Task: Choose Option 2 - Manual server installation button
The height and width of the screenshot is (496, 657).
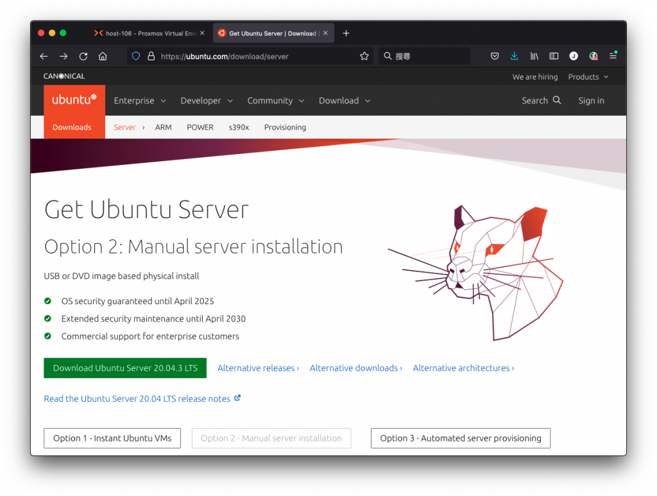Action: tap(271, 438)
